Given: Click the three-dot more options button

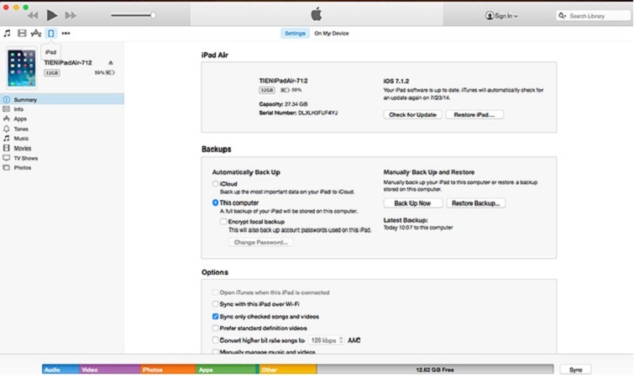Looking at the screenshot, I should (x=65, y=34).
